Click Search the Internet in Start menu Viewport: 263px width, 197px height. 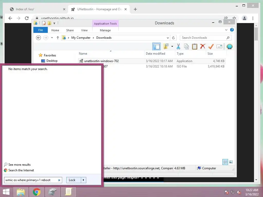21,170
